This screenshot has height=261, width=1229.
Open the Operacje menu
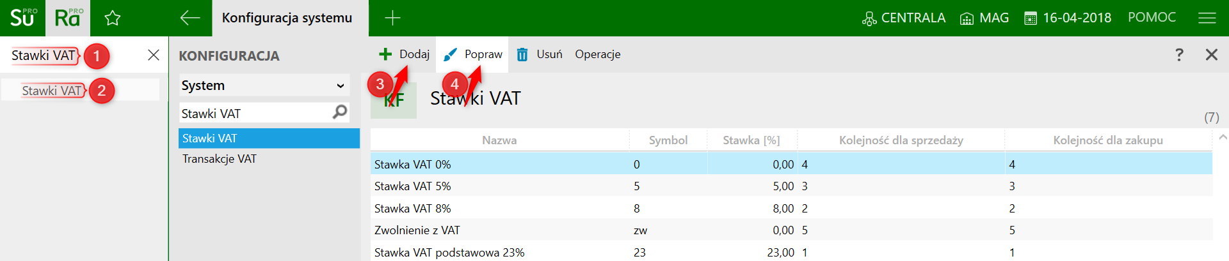597,54
